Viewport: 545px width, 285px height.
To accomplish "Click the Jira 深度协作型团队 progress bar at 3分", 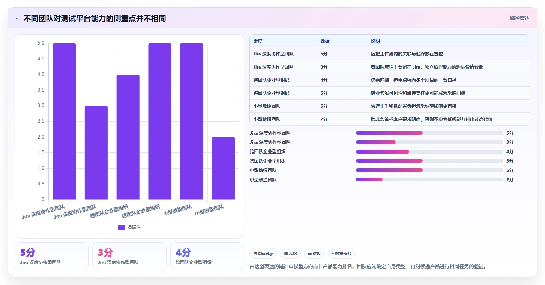I will tap(429, 142).
